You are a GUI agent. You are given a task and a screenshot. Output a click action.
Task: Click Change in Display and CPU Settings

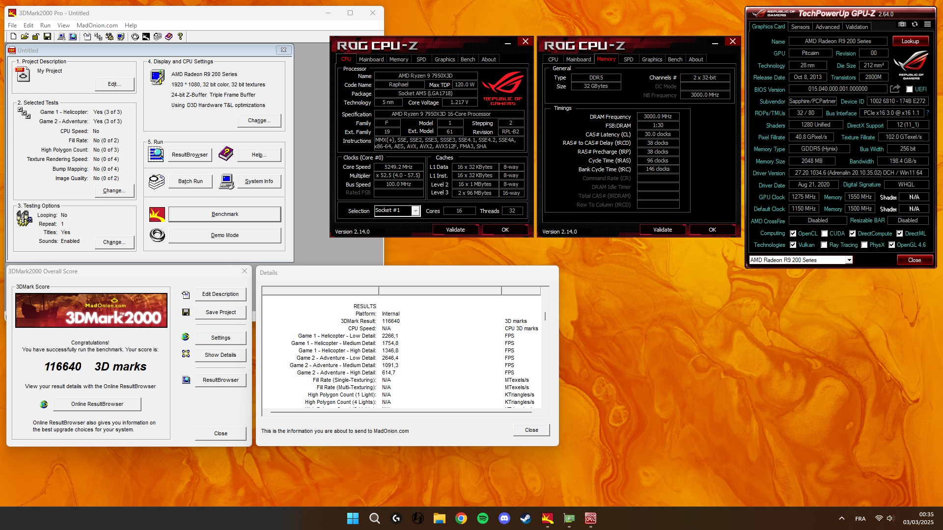[259, 121]
